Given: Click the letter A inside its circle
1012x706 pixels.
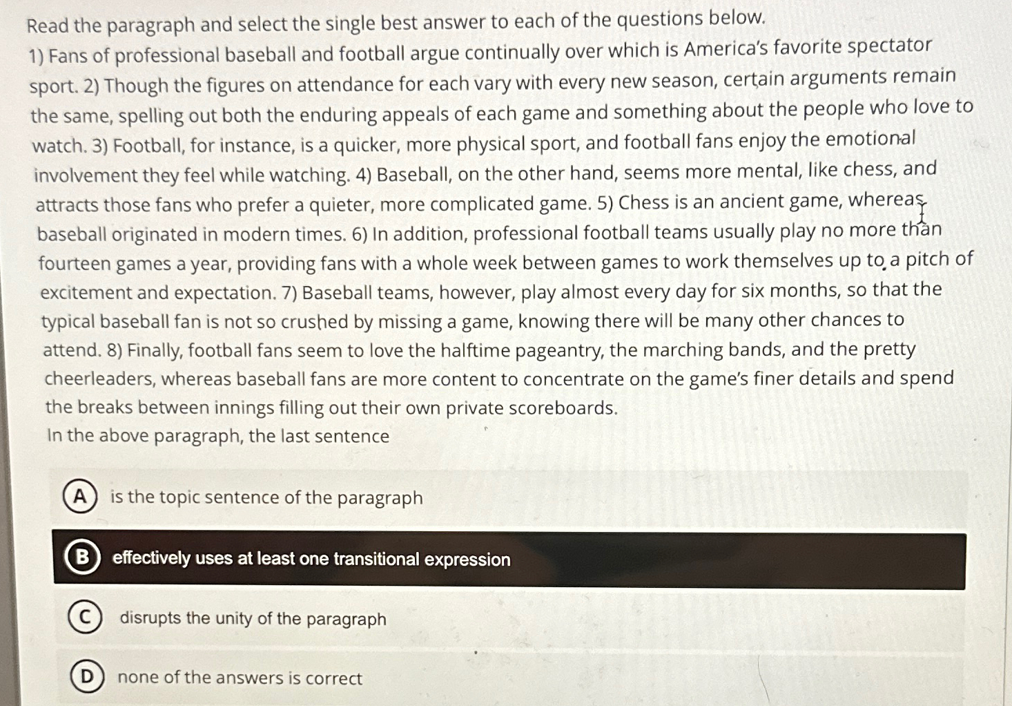Looking at the screenshot, I should click(x=81, y=497).
